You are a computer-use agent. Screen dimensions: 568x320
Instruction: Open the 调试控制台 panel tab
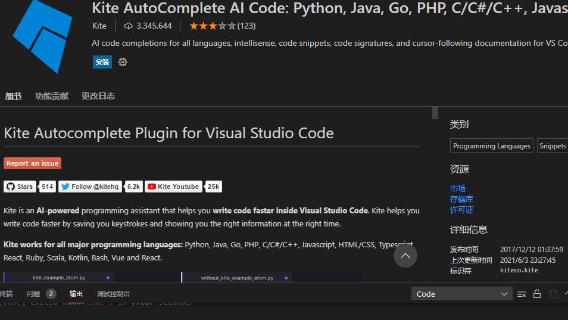click(x=113, y=294)
